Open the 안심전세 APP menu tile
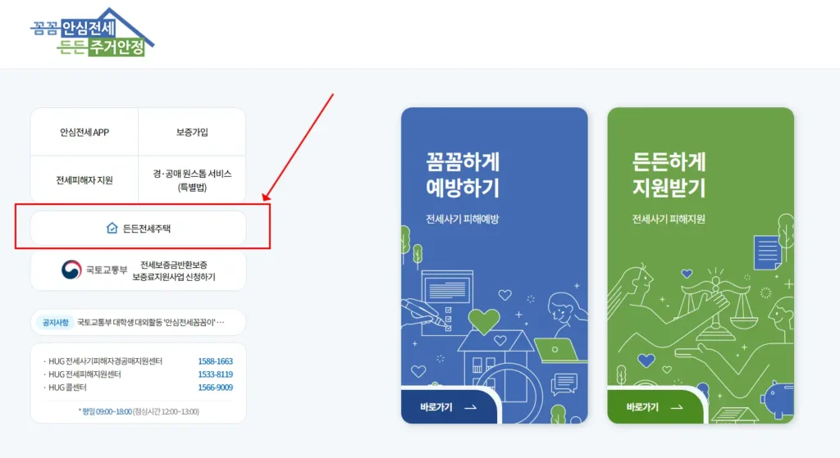The height and width of the screenshot is (458, 840). (x=84, y=132)
